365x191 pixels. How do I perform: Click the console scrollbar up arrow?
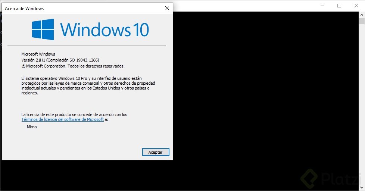pos(362,15)
